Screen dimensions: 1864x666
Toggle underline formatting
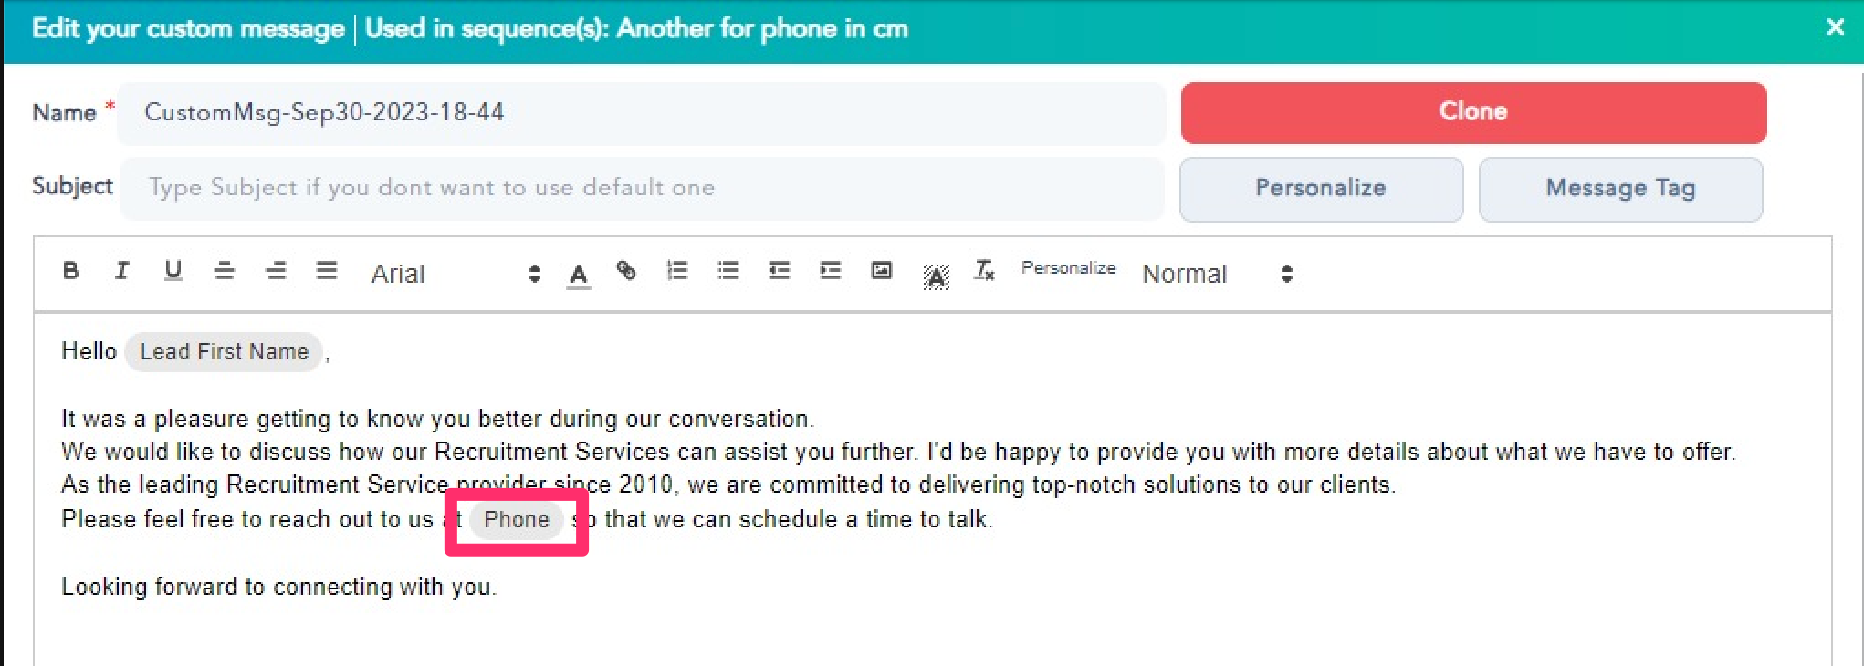173,271
